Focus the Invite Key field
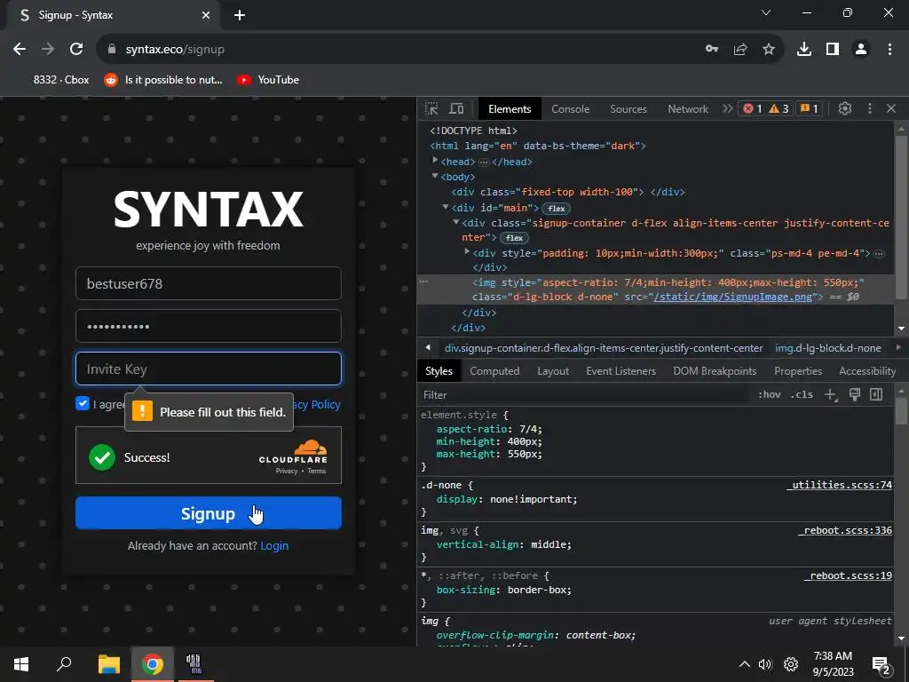 pos(208,369)
